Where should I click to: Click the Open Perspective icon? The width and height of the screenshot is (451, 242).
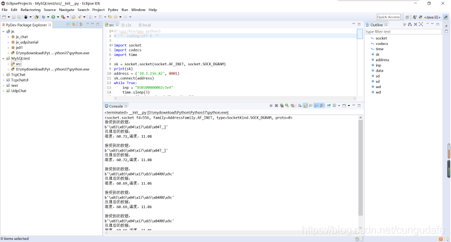(407, 17)
